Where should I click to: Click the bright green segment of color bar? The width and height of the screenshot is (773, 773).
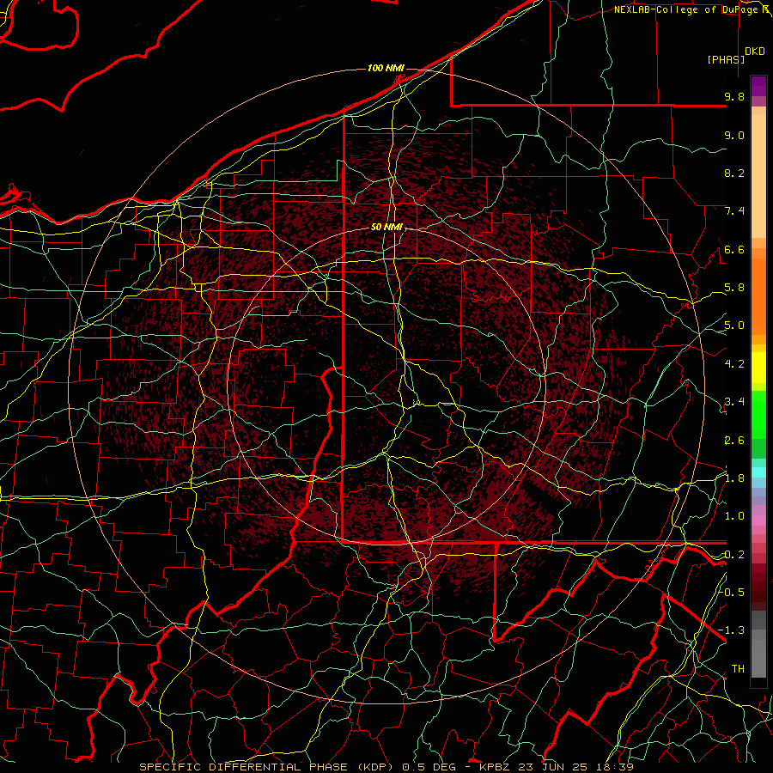[x=758, y=414]
